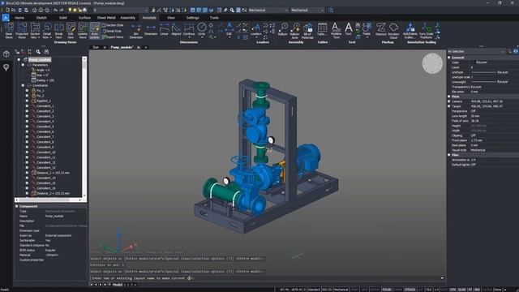Click the Balloon Auto tool

click(x=294, y=31)
